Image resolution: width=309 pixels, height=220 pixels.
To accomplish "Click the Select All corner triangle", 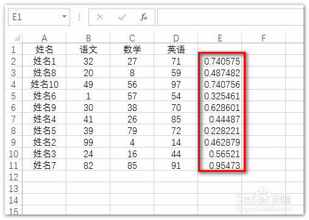I will pyautogui.click(x=17, y=38).
